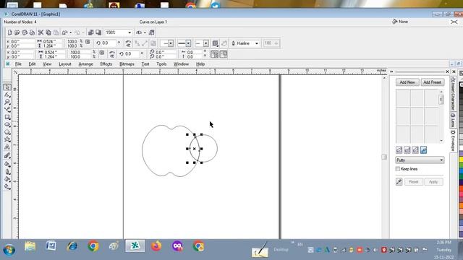Click the Open file icon
The image size is (463, 260).
coord(17,32)
